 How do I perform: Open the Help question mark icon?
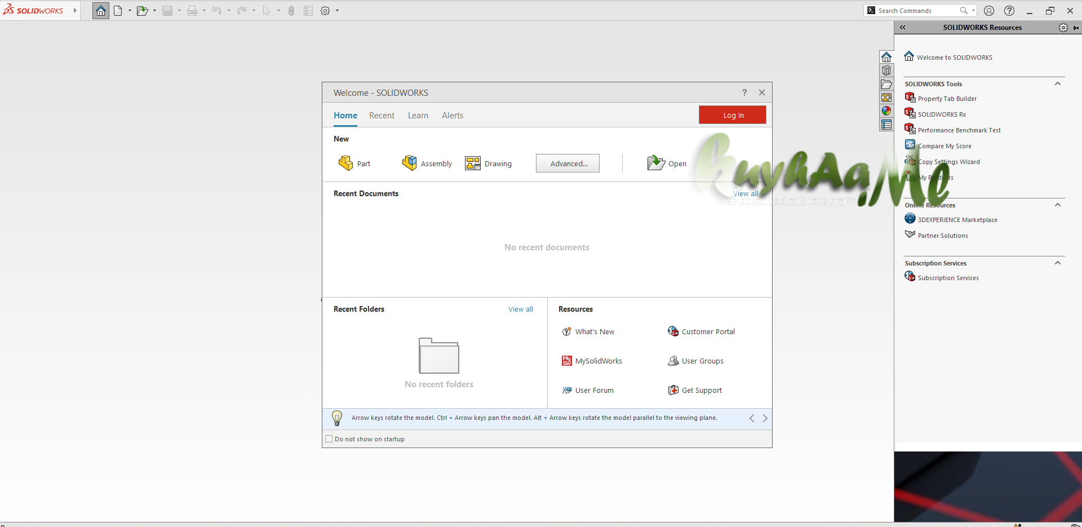1009,11
